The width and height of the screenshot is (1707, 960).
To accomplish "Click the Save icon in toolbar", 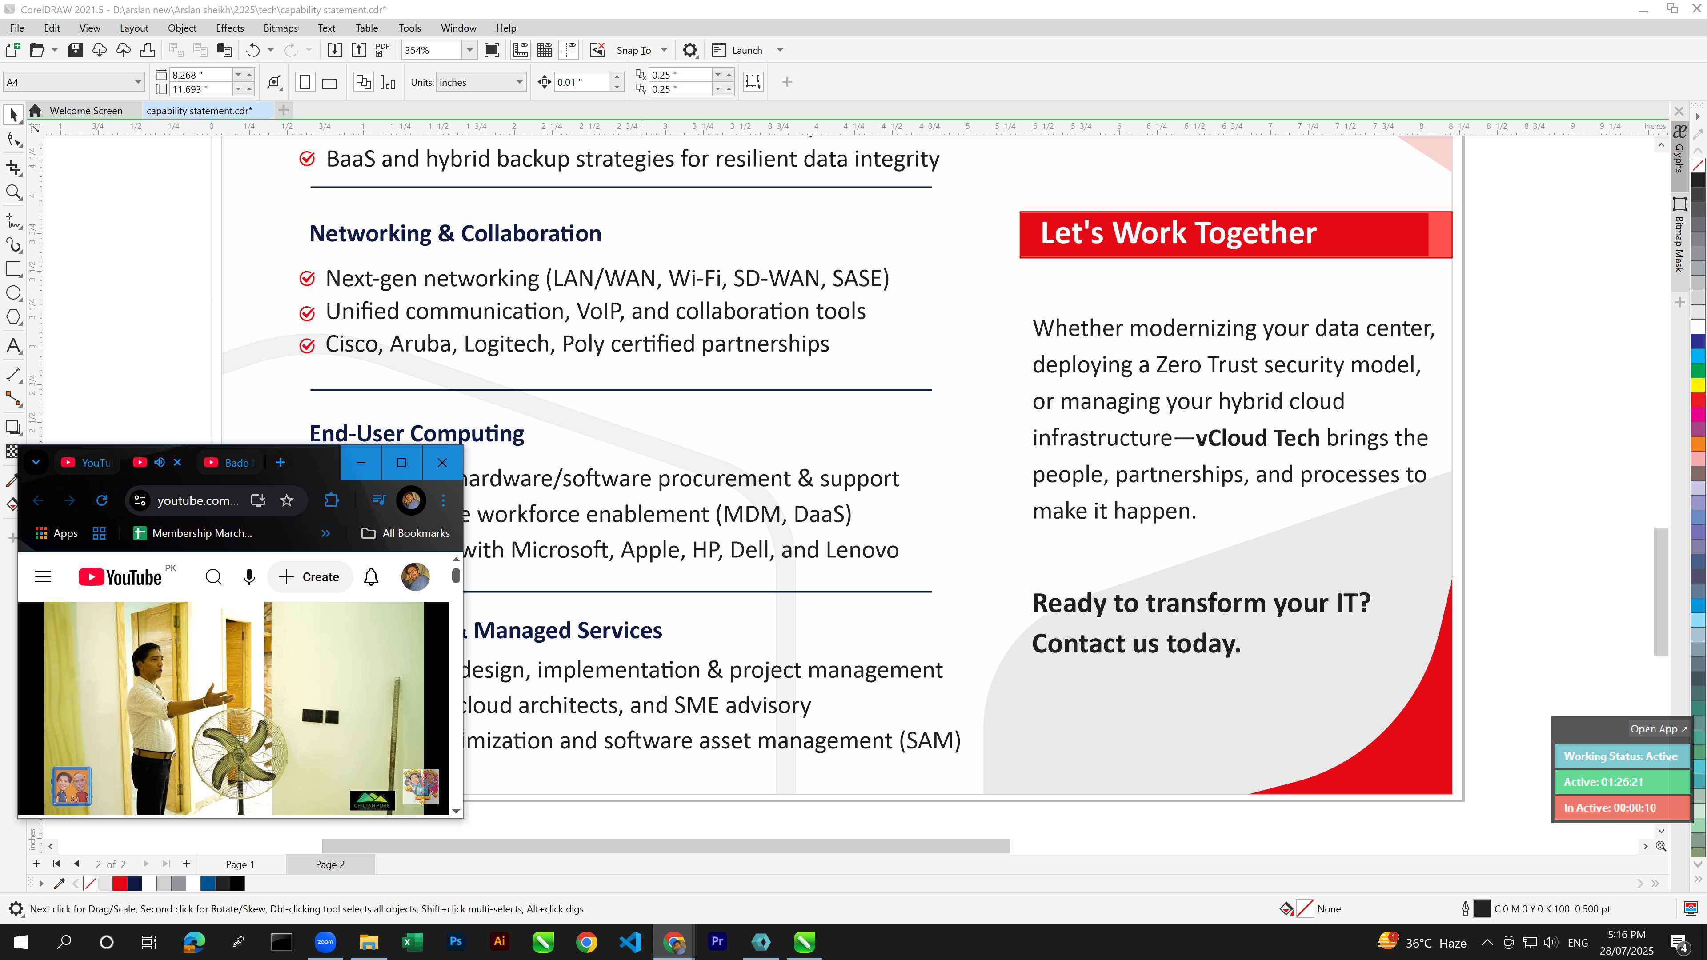I will coord(76,50).
